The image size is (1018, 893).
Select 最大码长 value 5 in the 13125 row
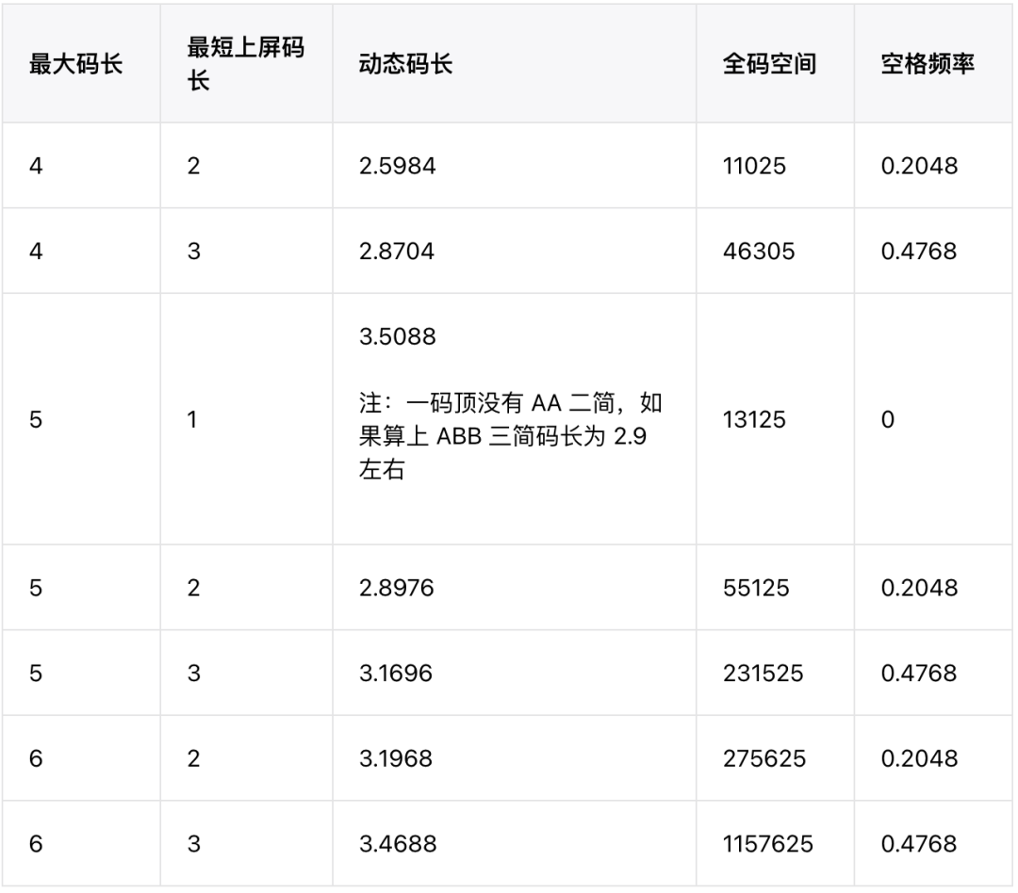(x=36, y=420)
